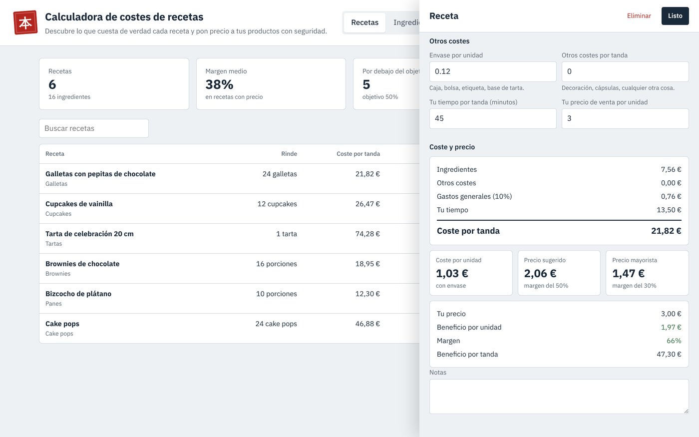Edit Tu precio de venta por unidad field
This screenshot has width=699, height=437.
[625, 118]
